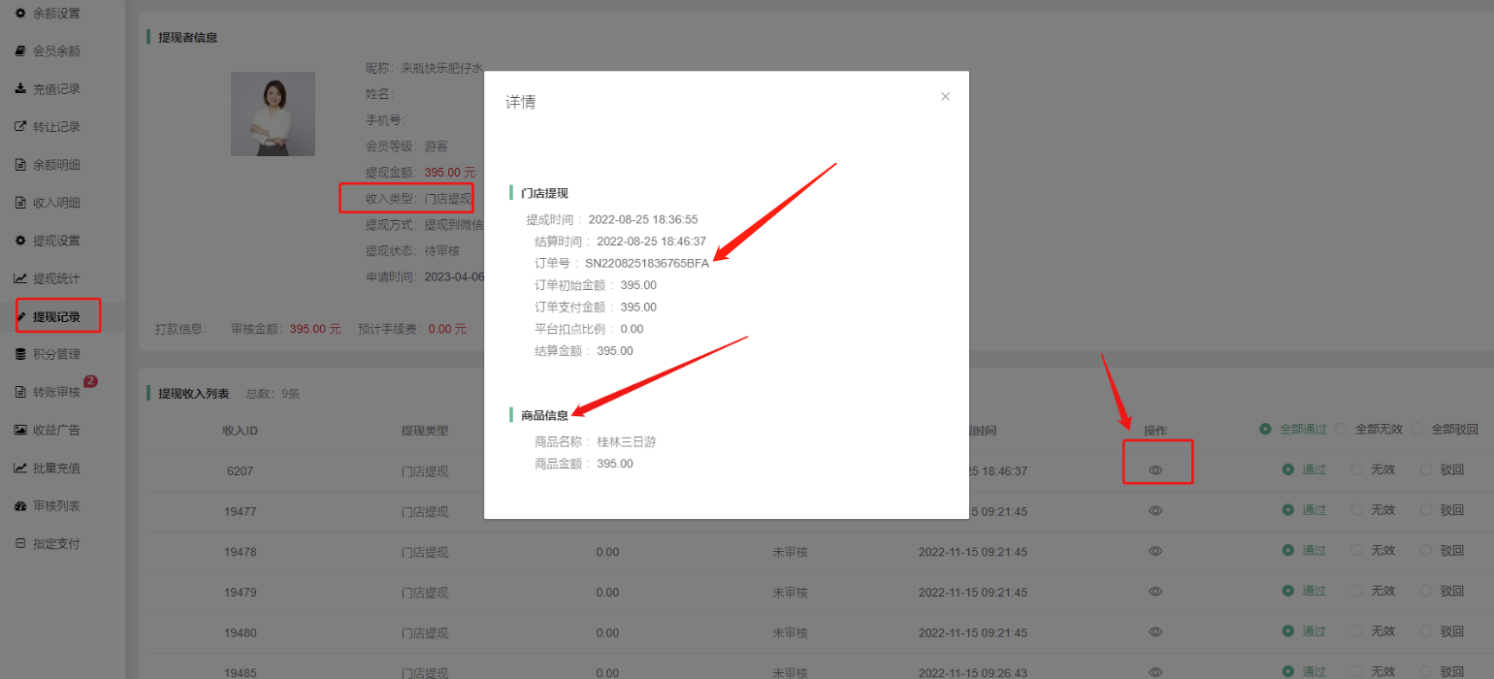View details of income ID 19480
The width and height of the screenshot is (1494, 679).
tap(1155, 631)
